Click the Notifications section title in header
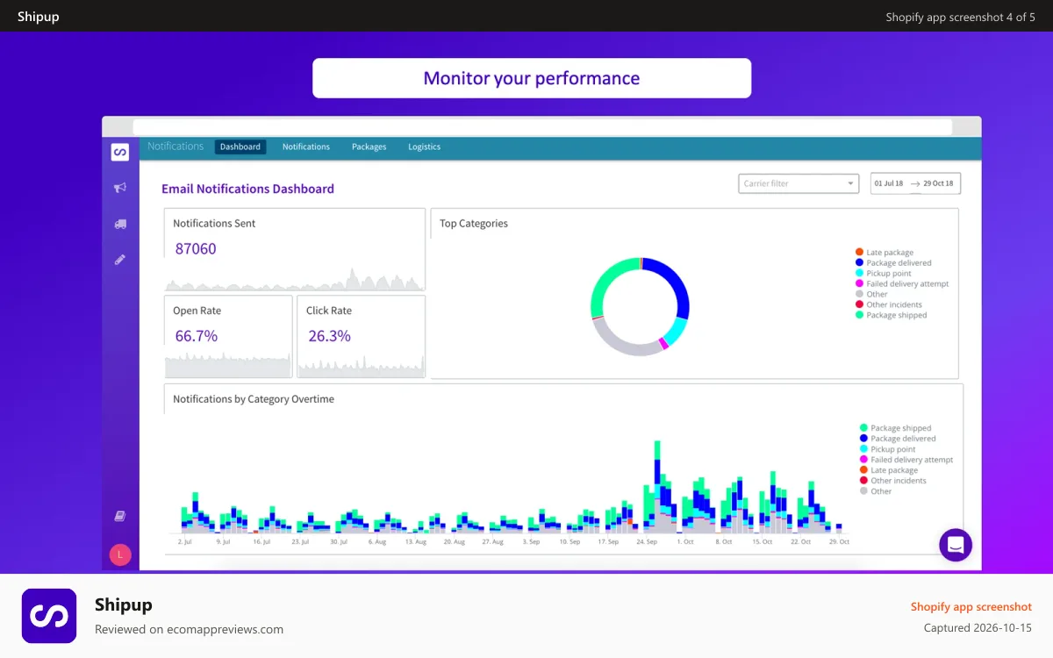Screen dimensions: 1053x658 (175, 147)
